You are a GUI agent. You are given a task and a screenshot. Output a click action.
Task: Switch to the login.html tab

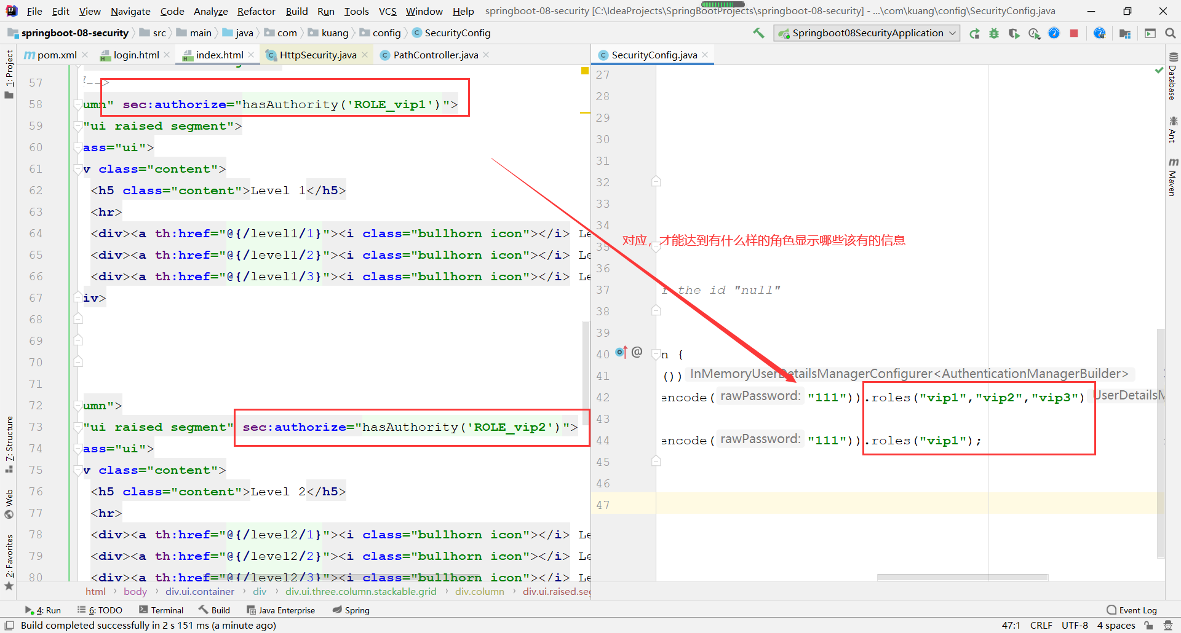tap(136, 55)
